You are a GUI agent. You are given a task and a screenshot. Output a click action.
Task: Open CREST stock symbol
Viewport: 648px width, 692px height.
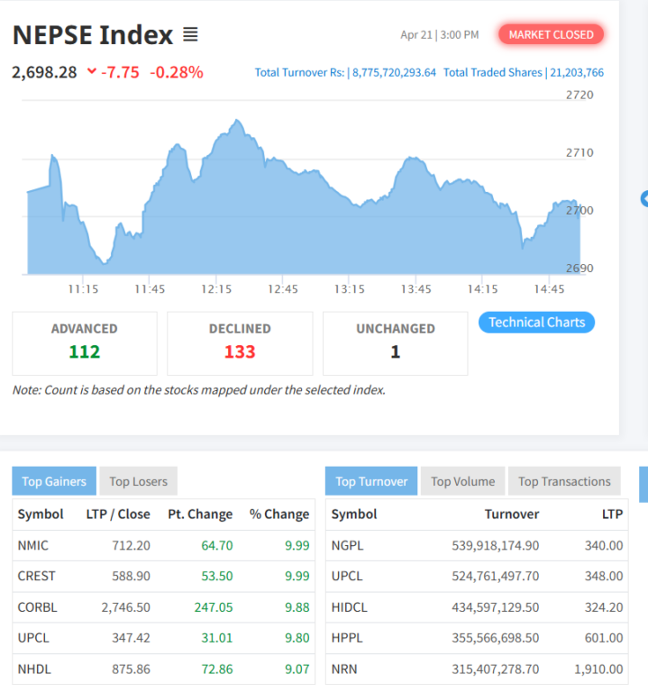pyautogui.click(x=36, y=576)
